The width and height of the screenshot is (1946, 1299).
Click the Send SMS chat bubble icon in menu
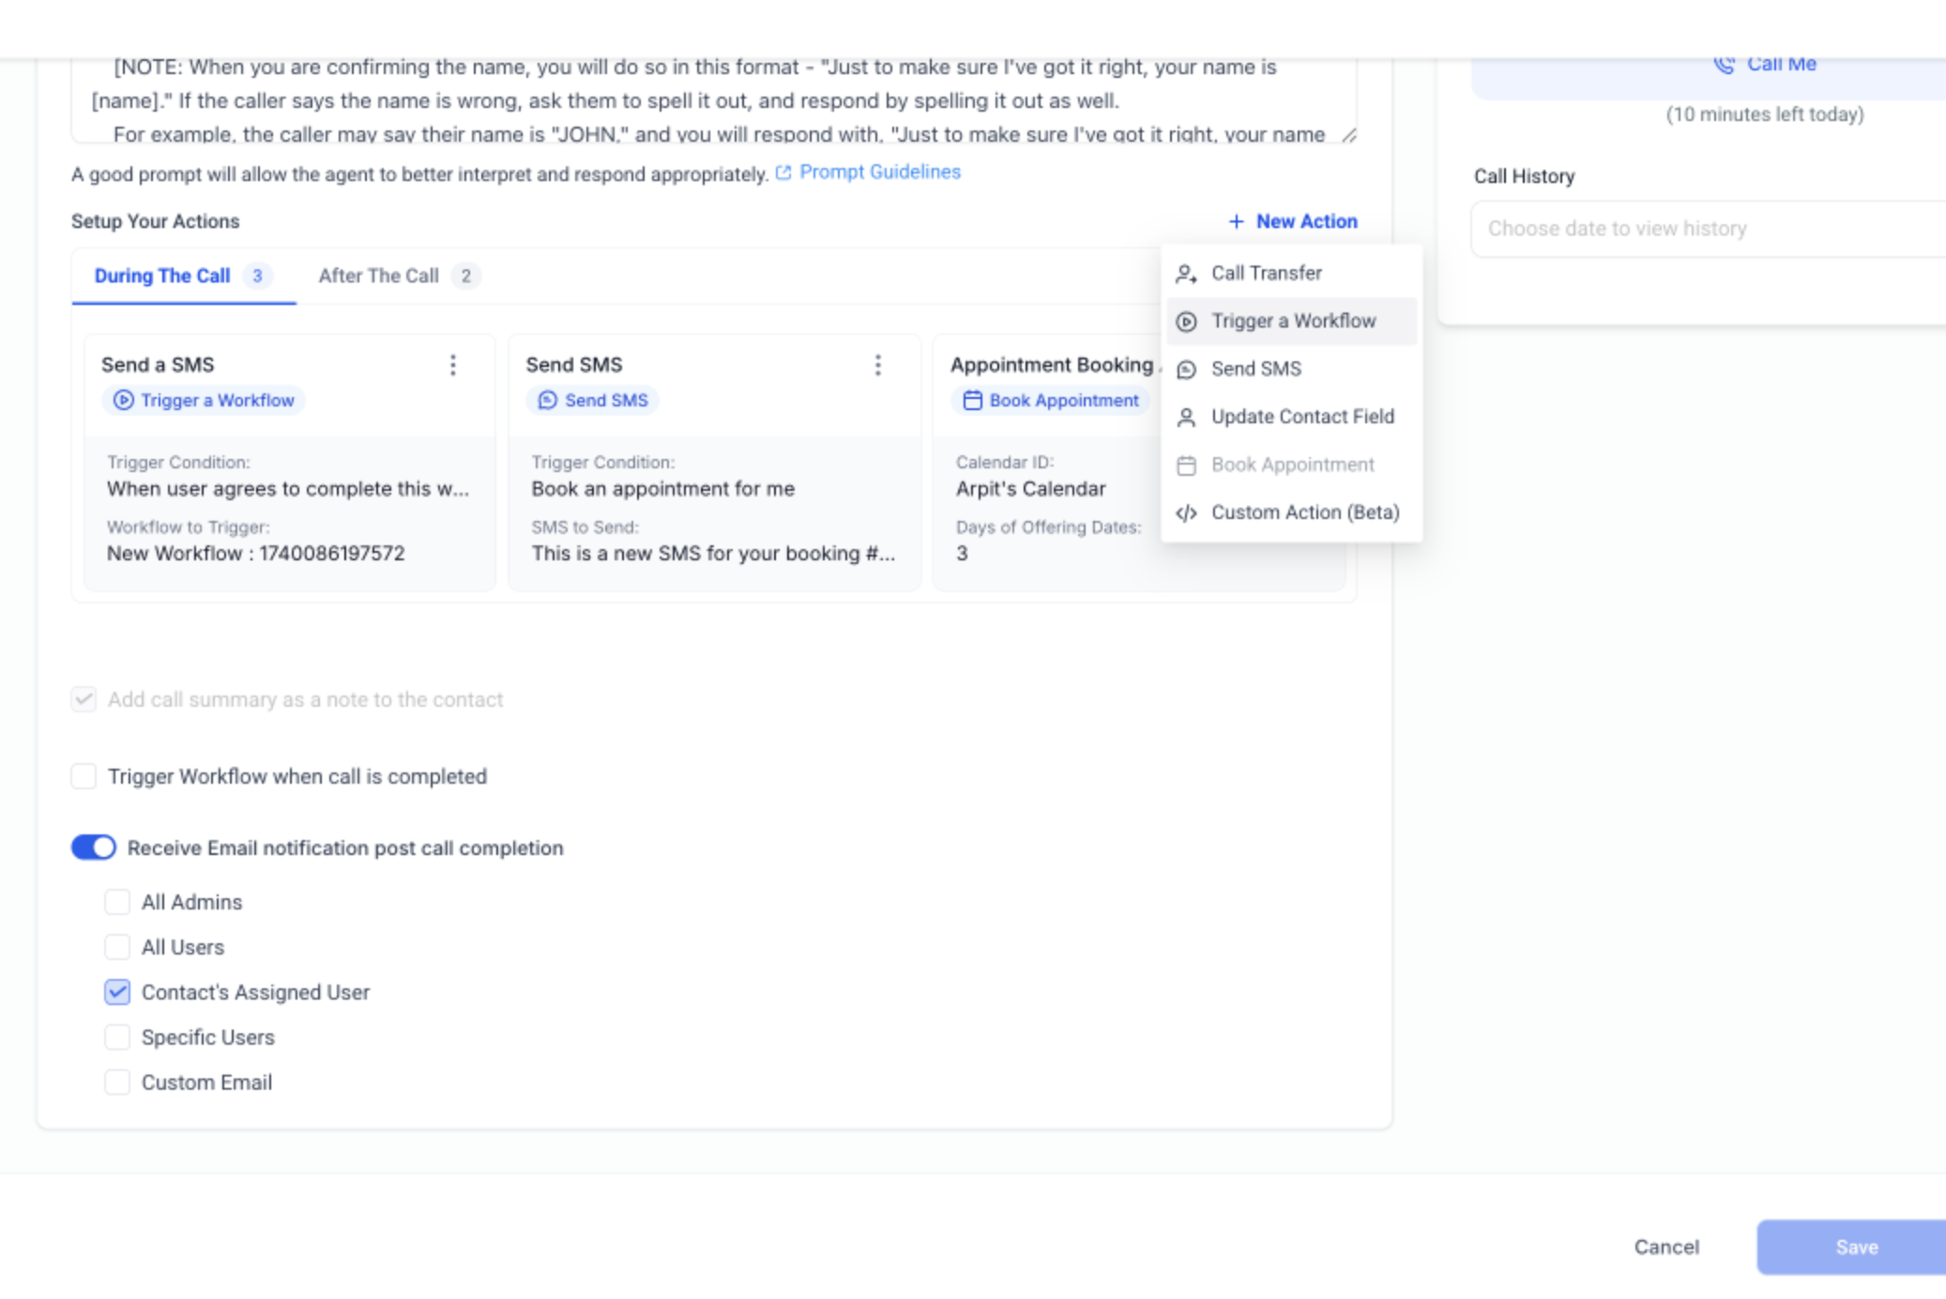1186,369
